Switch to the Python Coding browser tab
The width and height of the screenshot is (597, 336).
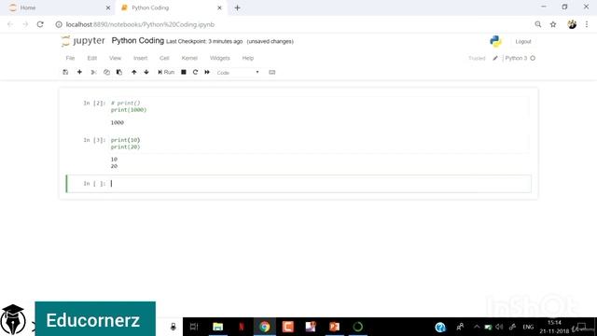(172, 7)
